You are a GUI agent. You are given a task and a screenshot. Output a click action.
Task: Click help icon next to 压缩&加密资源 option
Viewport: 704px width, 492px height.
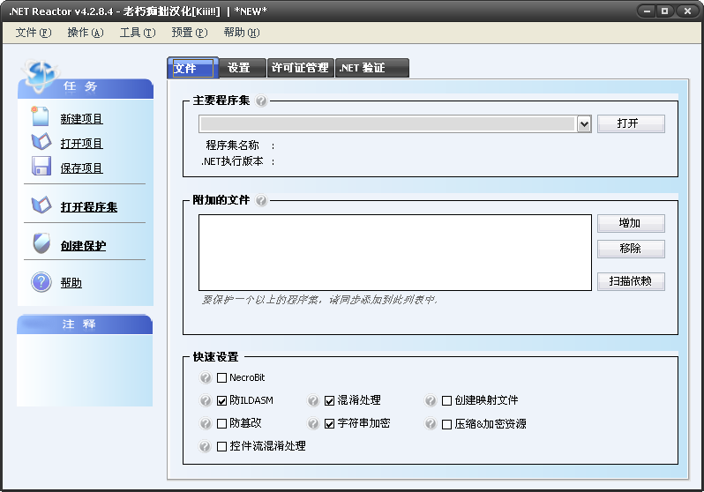(x=431, y=423)
